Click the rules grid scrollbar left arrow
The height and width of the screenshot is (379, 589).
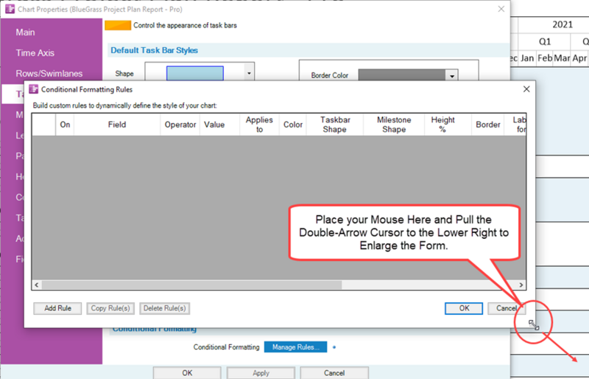click(x=36, y=285)
